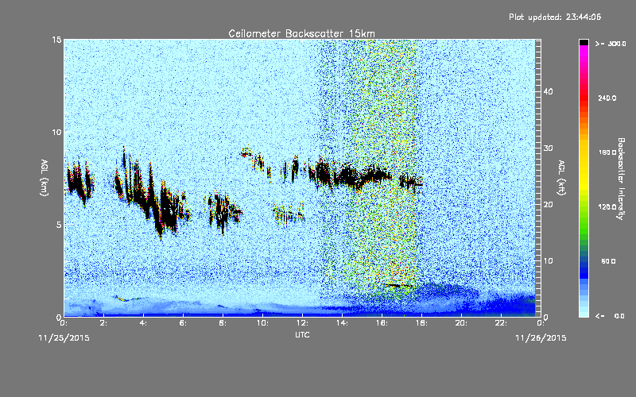Click the "22:" hour tick label
The image size is (636, 397).
coord(501,323)
